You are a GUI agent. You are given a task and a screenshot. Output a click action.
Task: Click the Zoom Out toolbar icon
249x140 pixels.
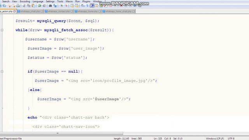pyautogui.click(x=66, y=6)
